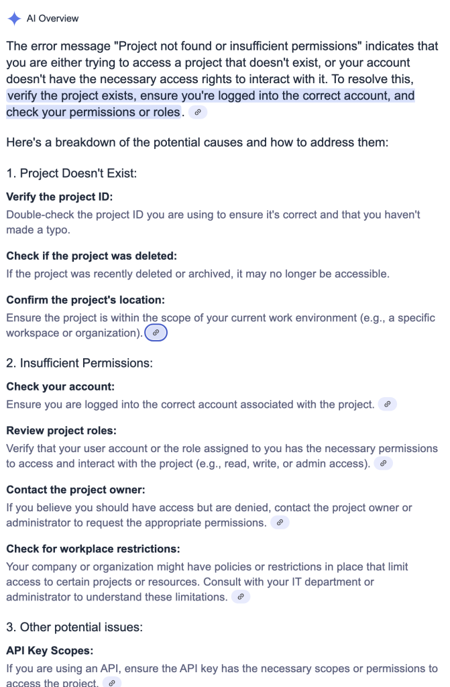Screen dimensions: 450x687
Task: Open source link after 'check your permissions or roles'
Action: tap(198, 112)
